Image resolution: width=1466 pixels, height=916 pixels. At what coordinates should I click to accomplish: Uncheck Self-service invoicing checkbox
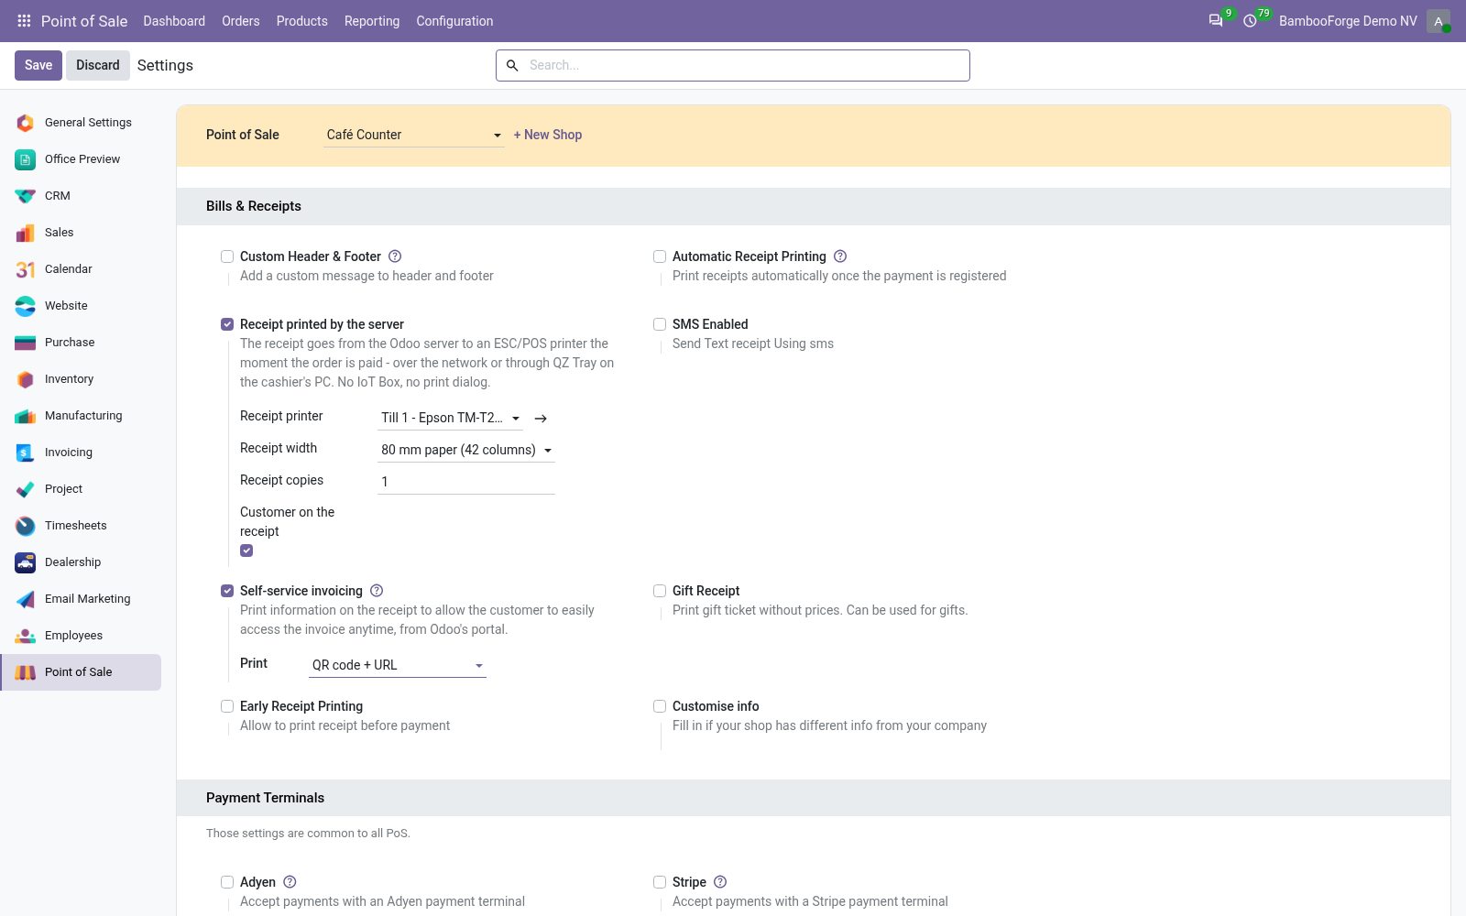(x=227, y=591)
